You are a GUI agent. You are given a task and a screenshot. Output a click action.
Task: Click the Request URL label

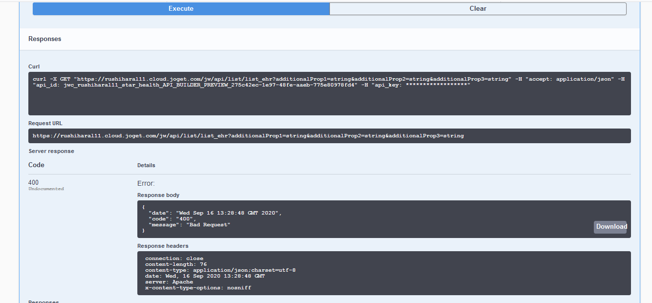tap(45, 123)
